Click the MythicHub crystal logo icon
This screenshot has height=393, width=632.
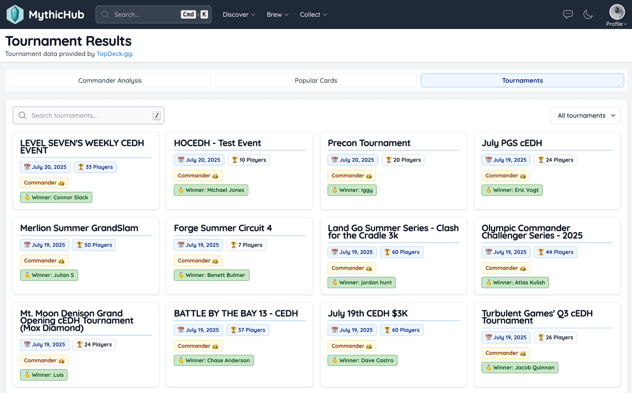pyautogui.click(x=15, y=14)
